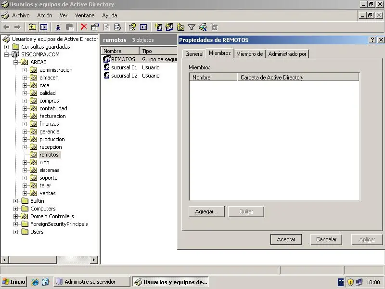Click the Tipo column header in list

click(x=158, y=51)
